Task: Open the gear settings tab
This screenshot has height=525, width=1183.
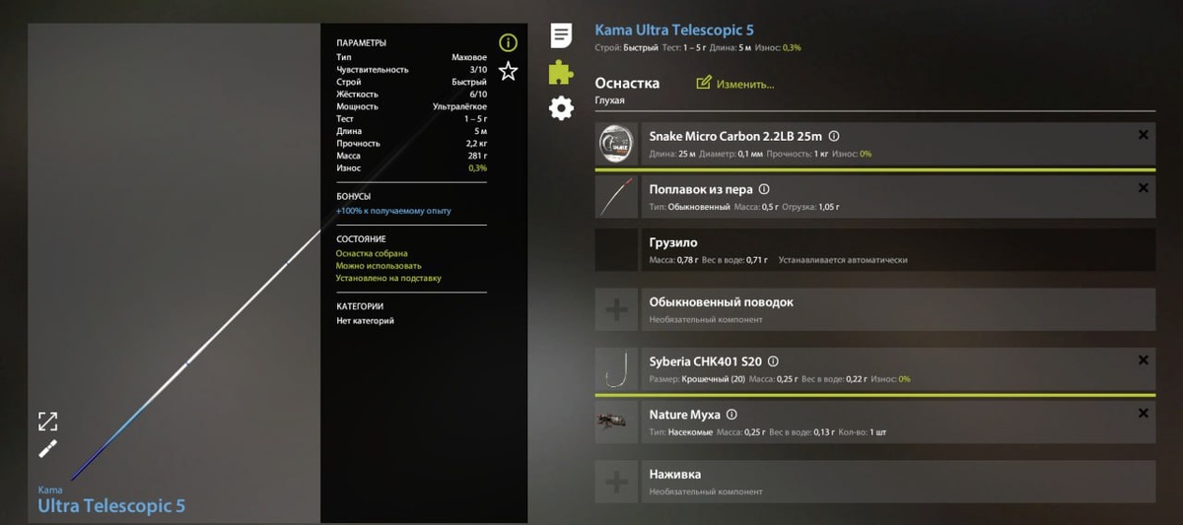Action: [561, 108]
